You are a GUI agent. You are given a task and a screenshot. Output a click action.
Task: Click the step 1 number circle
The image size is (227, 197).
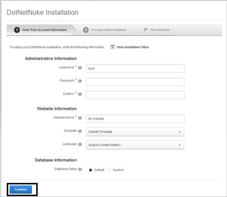point(17,30)
